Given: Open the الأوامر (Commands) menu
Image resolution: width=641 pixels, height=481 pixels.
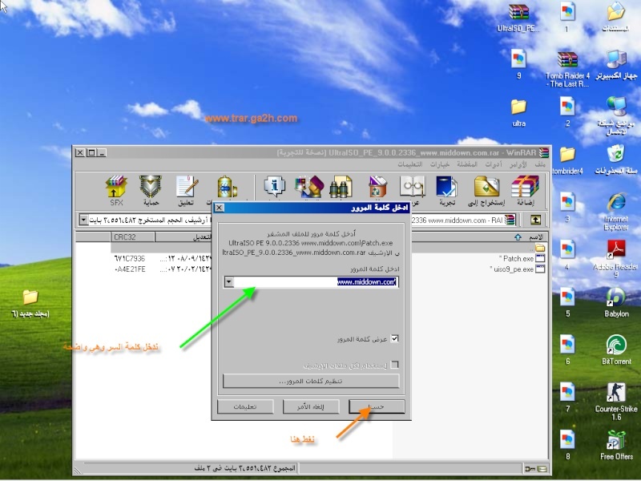Looking at the screenshot, I should tap(518, 164).
